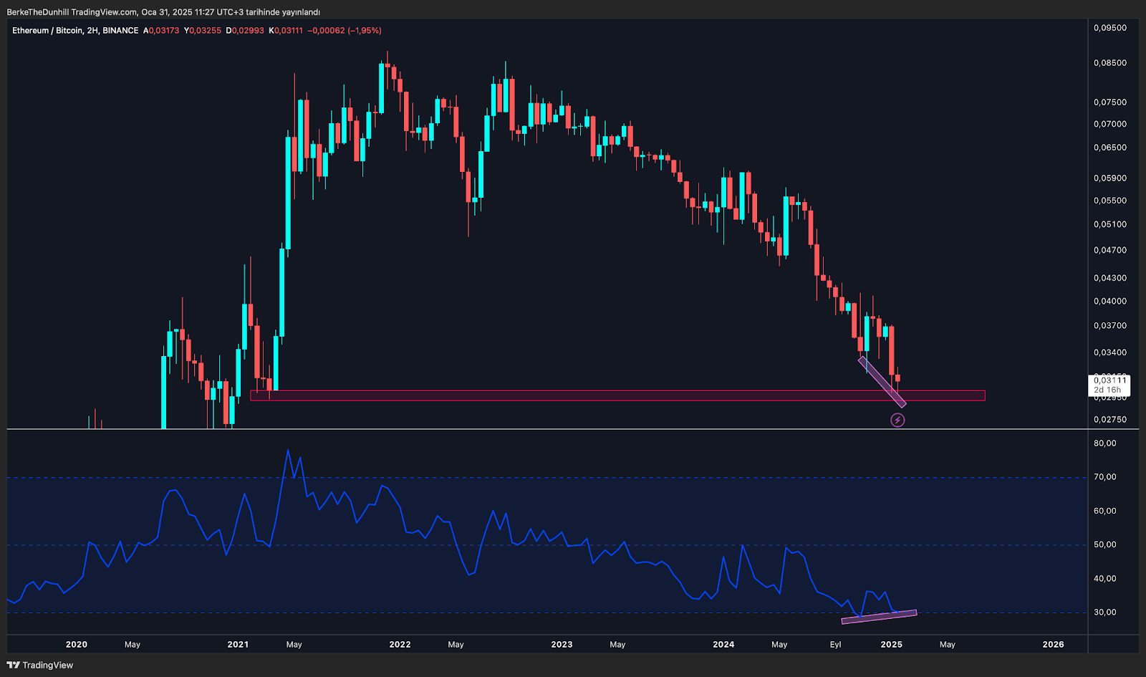Click the 0,07000 price axis label
The width and height of the screenshot is (1146, 677).
pyautogui.click(x=1110, y=124)
